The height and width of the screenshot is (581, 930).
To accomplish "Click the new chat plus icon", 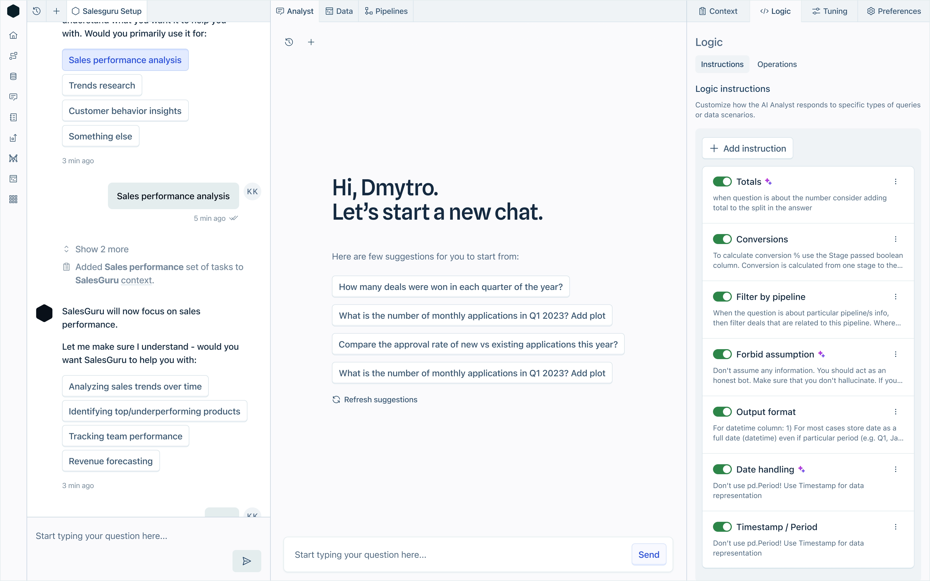I will (x=311, y=42).
